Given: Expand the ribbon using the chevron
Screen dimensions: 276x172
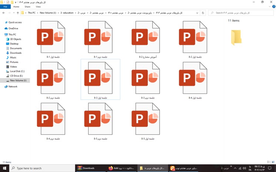Looking at the screenshot, I should [270, 7].
